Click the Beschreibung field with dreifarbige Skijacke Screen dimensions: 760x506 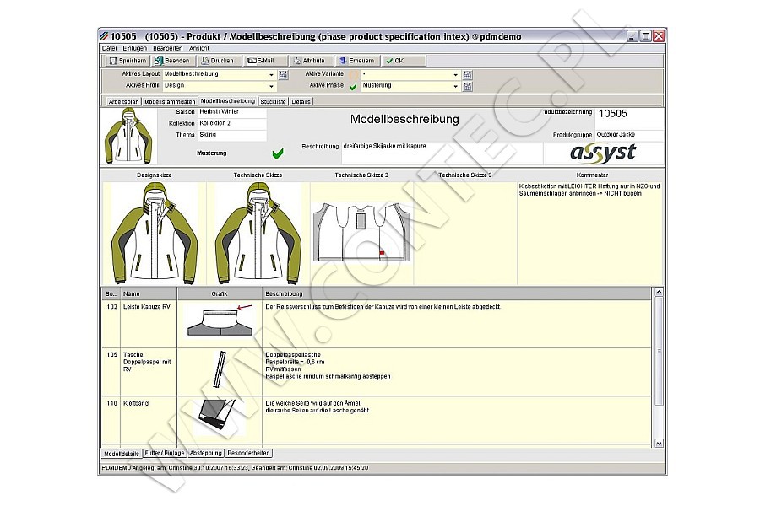click(x=442, y=153)
